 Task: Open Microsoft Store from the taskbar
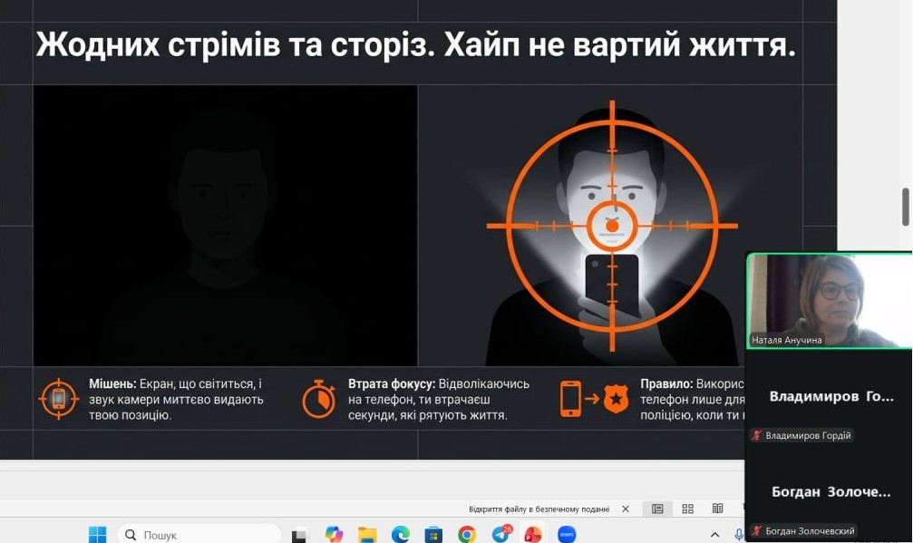click(x=433, y=534)
